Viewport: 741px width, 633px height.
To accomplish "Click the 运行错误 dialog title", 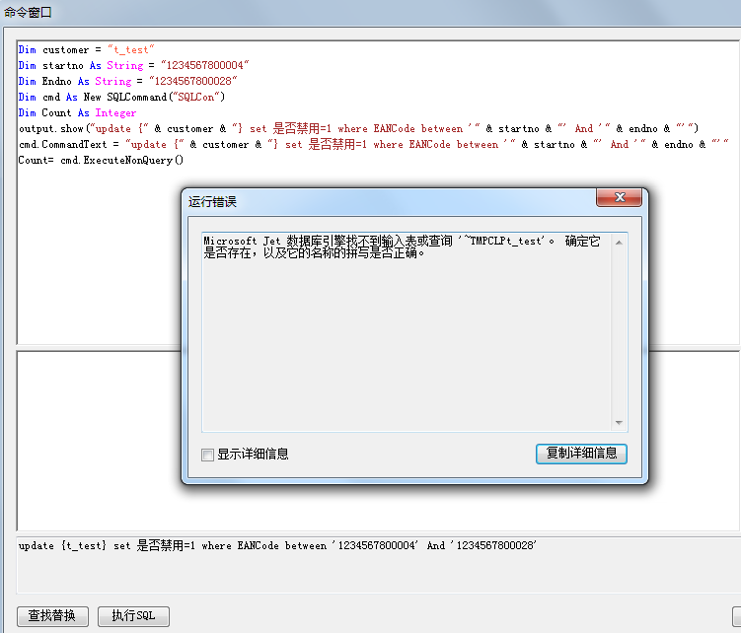I will (212, 202).
